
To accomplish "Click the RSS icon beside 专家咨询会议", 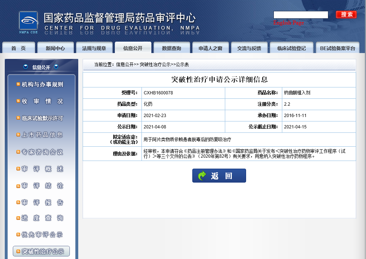I will coord(18,152).
